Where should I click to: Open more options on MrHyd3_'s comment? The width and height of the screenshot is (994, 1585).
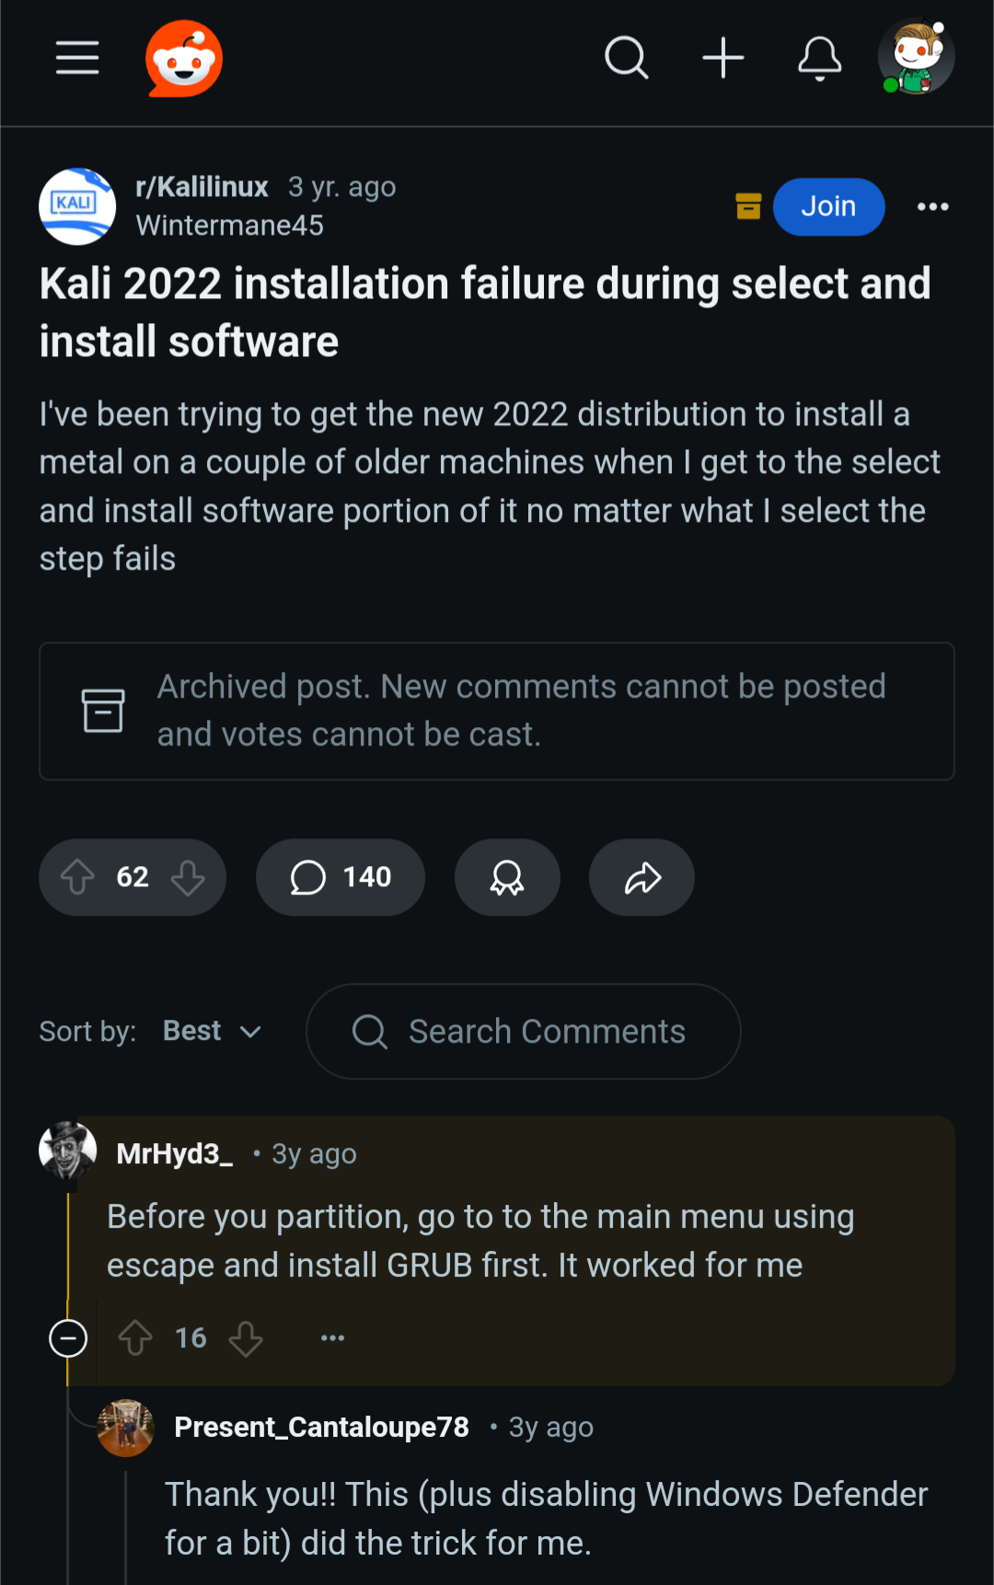pyautogui.click(x=332, y=1337)
